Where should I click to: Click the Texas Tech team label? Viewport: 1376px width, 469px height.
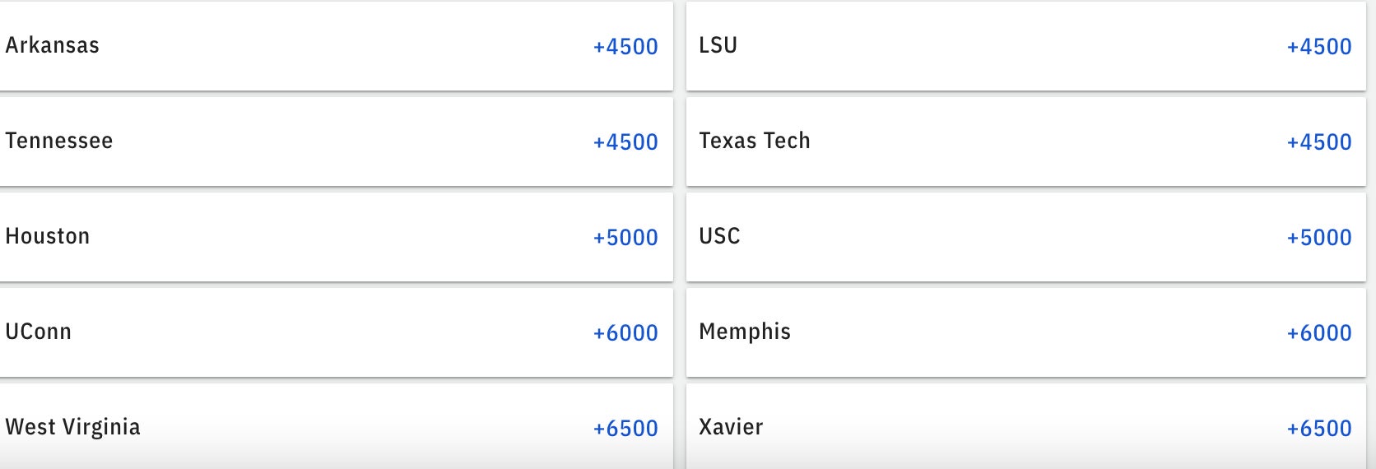[754, 141]
